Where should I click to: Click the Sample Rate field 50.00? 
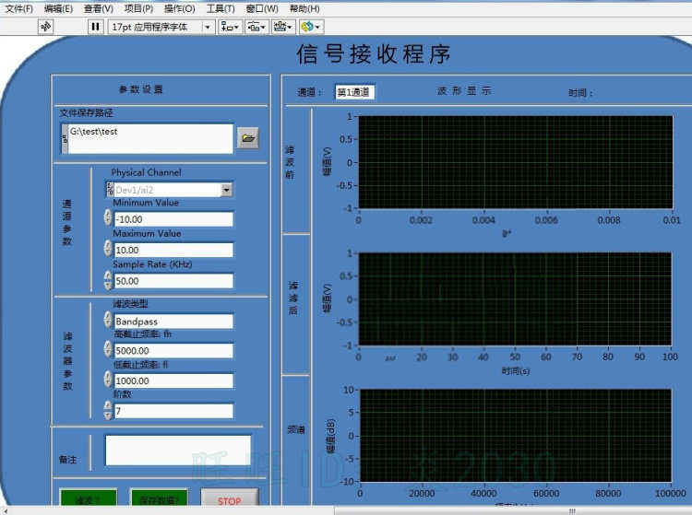pos(173,281)
